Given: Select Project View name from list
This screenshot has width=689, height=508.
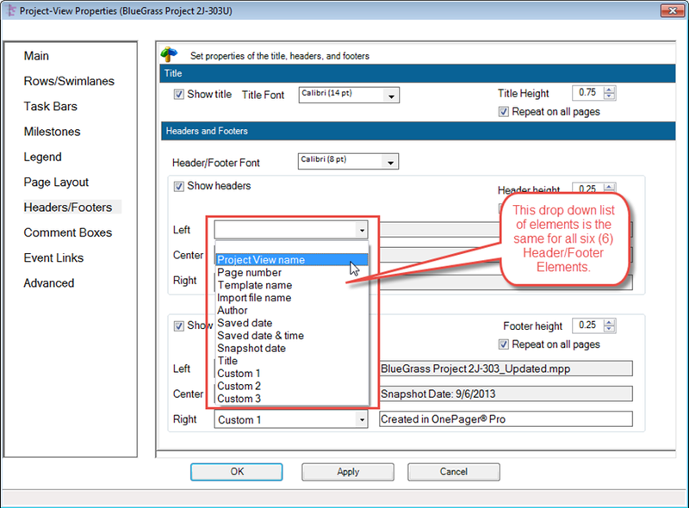Looking at the screenshot, I should [261, 260].
